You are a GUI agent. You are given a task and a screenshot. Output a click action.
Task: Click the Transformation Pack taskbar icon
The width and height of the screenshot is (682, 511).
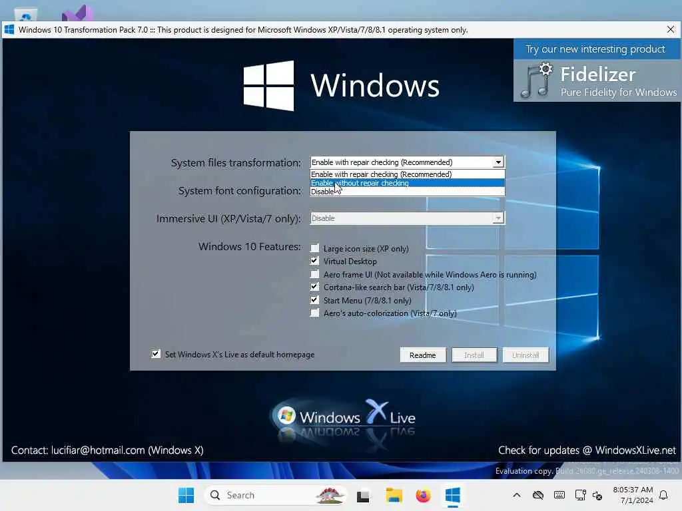453,495
